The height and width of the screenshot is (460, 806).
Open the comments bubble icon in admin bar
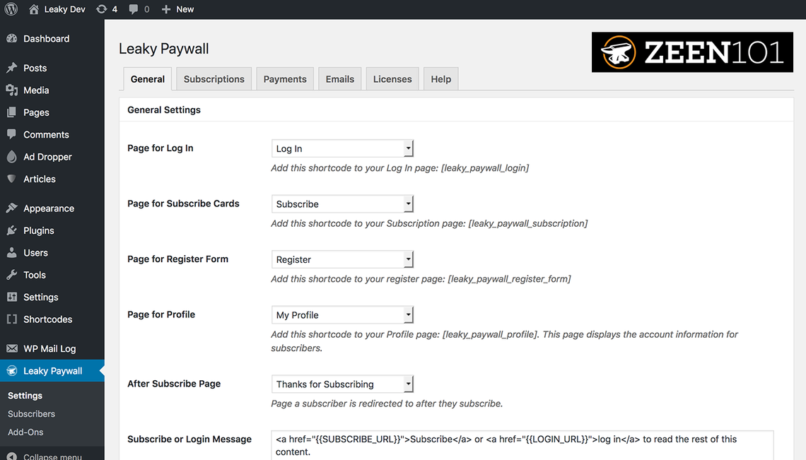[x=133, y=9]
